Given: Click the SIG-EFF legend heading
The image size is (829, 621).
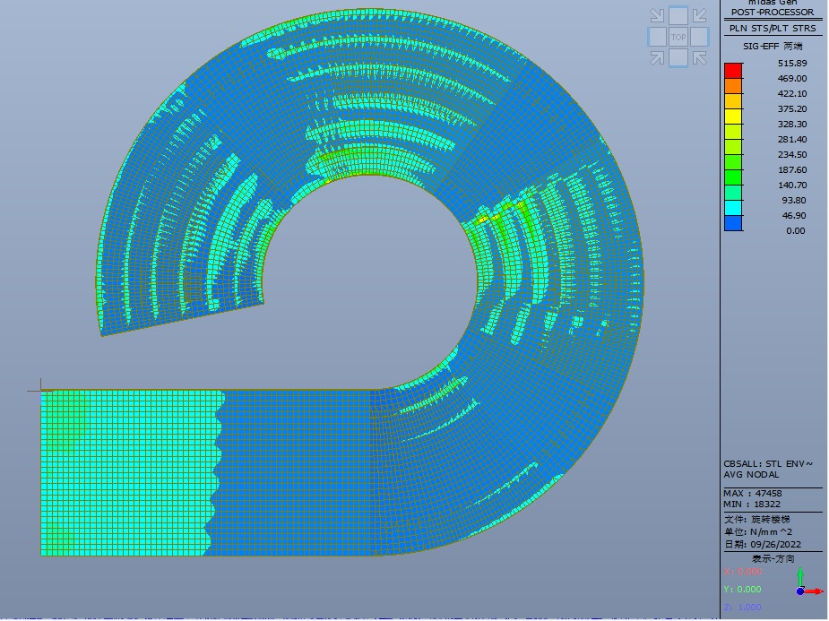Looking at the screenshot, I should (773, 47).
